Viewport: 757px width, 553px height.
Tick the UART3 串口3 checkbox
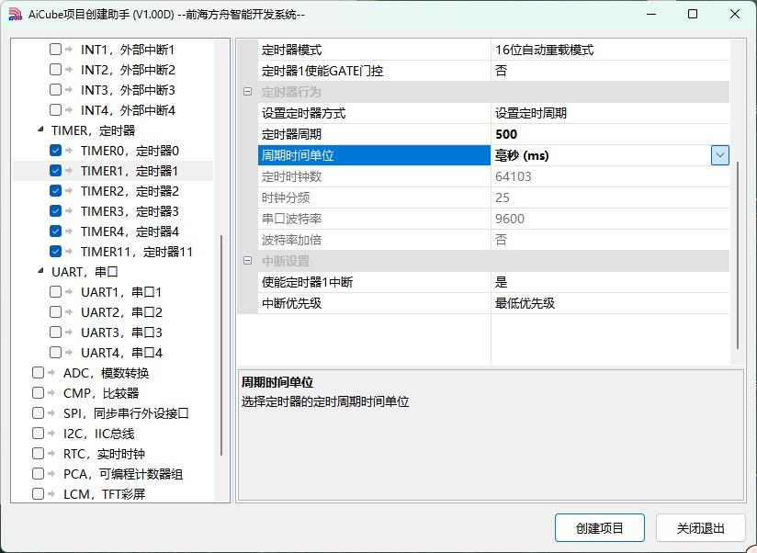(55, 333)
